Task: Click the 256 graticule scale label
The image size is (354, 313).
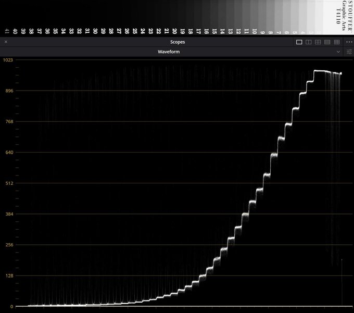Action: click(9, 245)
